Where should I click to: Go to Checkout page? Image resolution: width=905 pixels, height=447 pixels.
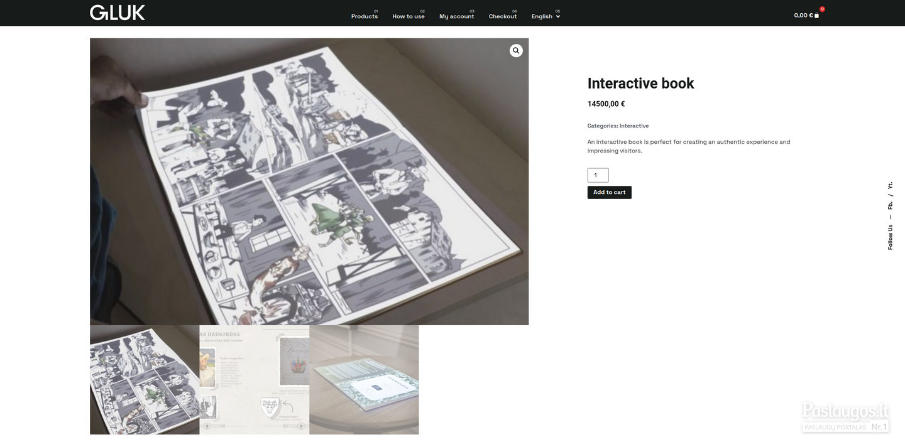pyautogui.click(x=503, y=16)
